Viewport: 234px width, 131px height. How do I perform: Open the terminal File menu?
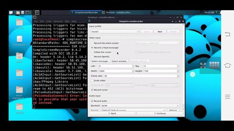36,21
